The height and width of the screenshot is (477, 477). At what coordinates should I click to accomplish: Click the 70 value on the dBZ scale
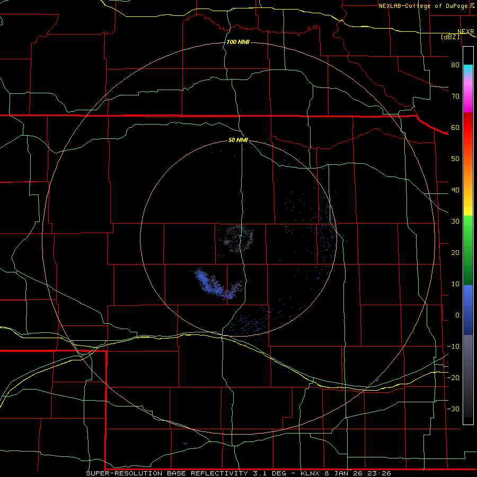click(x=455, y=96)
